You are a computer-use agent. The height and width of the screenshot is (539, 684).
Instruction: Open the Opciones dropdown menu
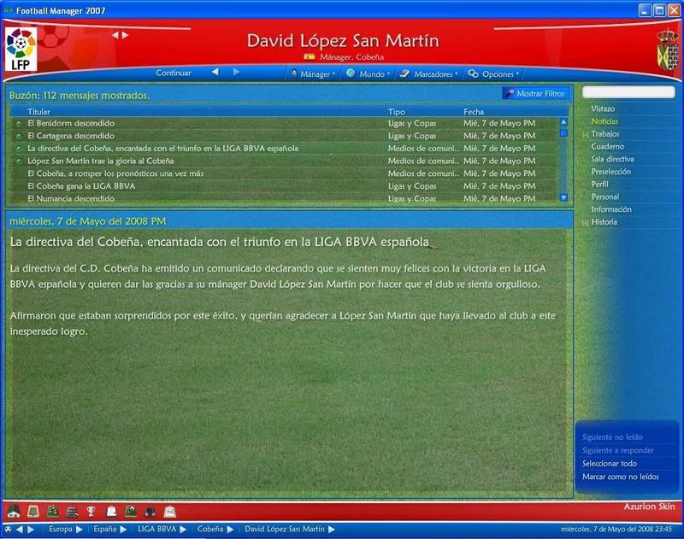coord(493,73)
